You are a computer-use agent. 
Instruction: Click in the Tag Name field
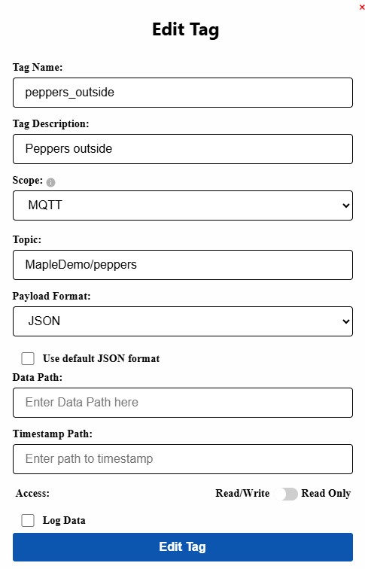pos(183,93)
